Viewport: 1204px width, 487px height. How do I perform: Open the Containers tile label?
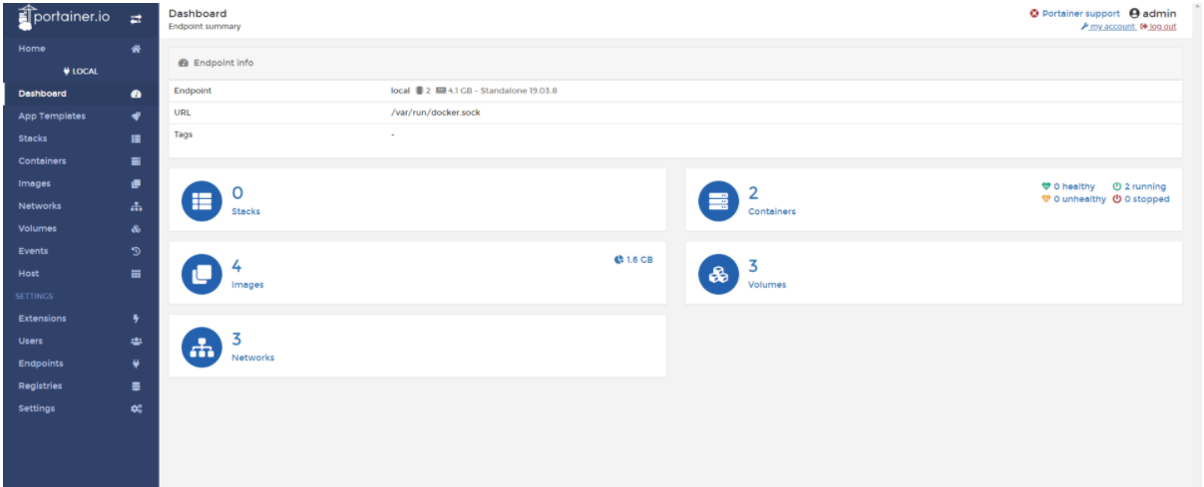(x=772, y=212)
